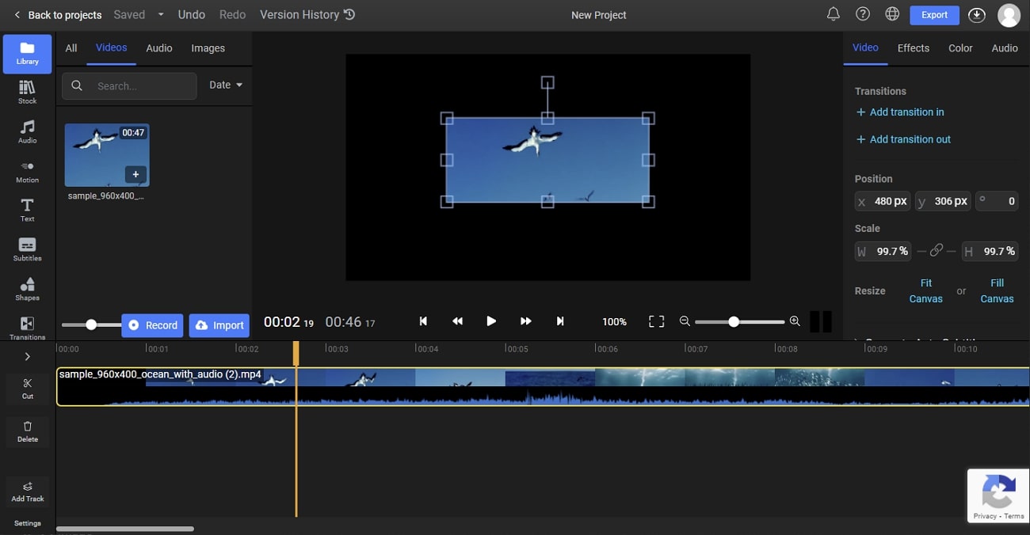Open the Subtitles tool in sidebar
The image size is (1030, 535).
coord(27,249)
